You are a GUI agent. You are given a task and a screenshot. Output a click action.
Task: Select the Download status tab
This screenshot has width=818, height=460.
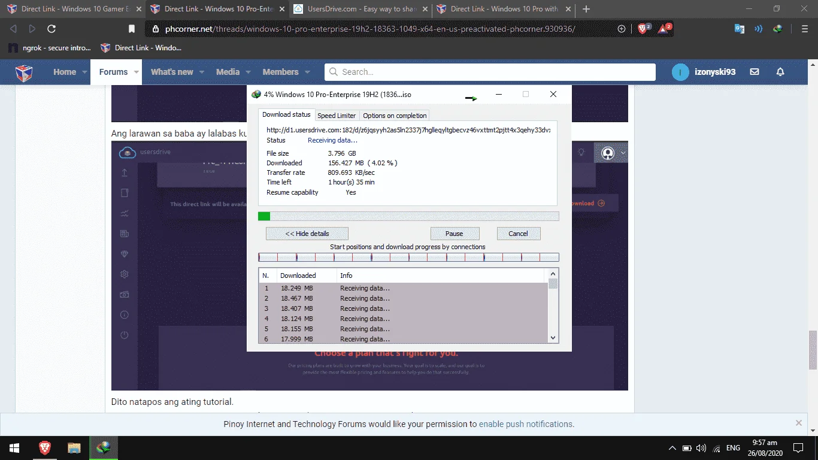coord(286,114)
